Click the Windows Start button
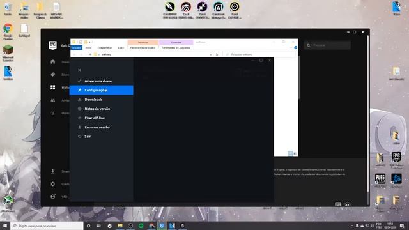Viewport: 409px width, 230px height. point(5,226)
